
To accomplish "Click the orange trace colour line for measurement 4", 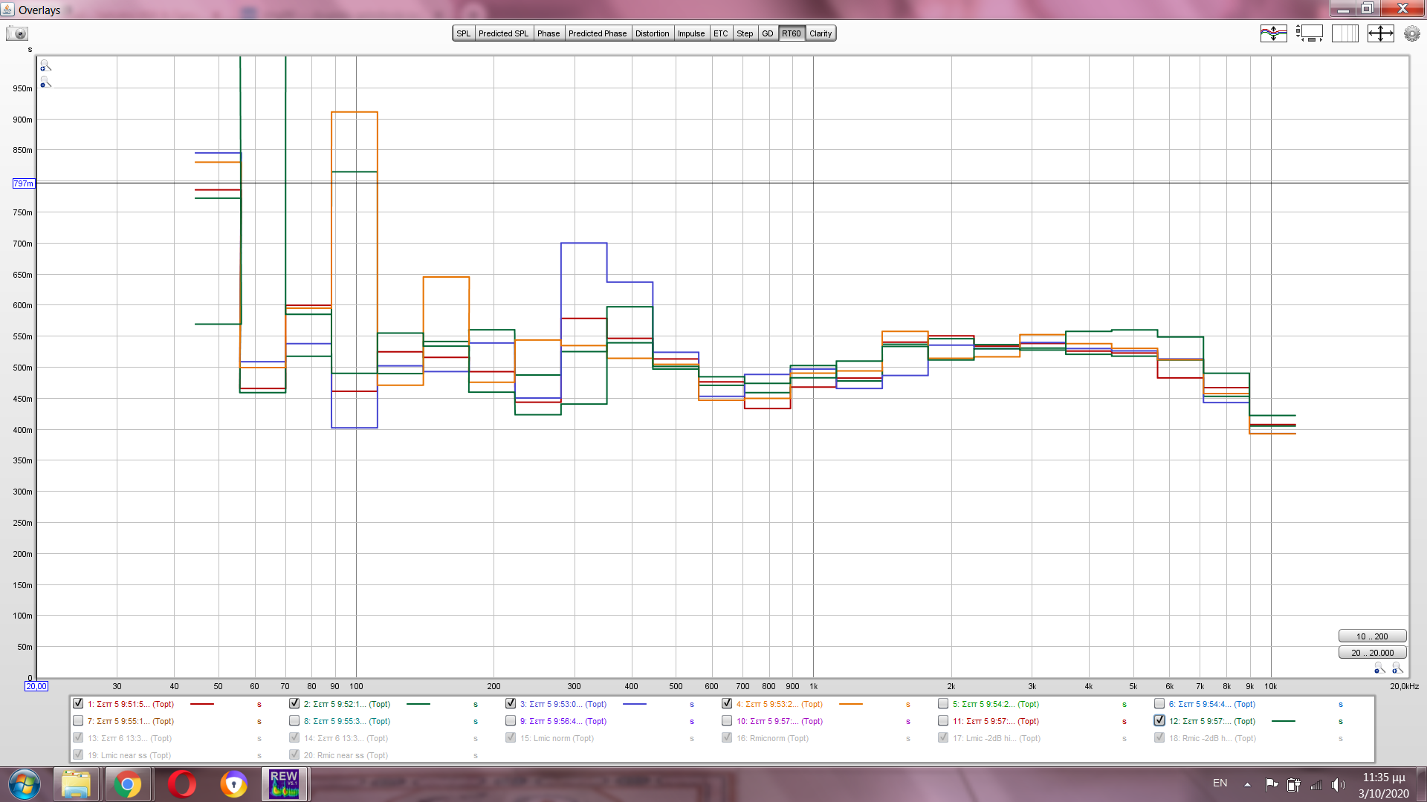I will point(850,704).
